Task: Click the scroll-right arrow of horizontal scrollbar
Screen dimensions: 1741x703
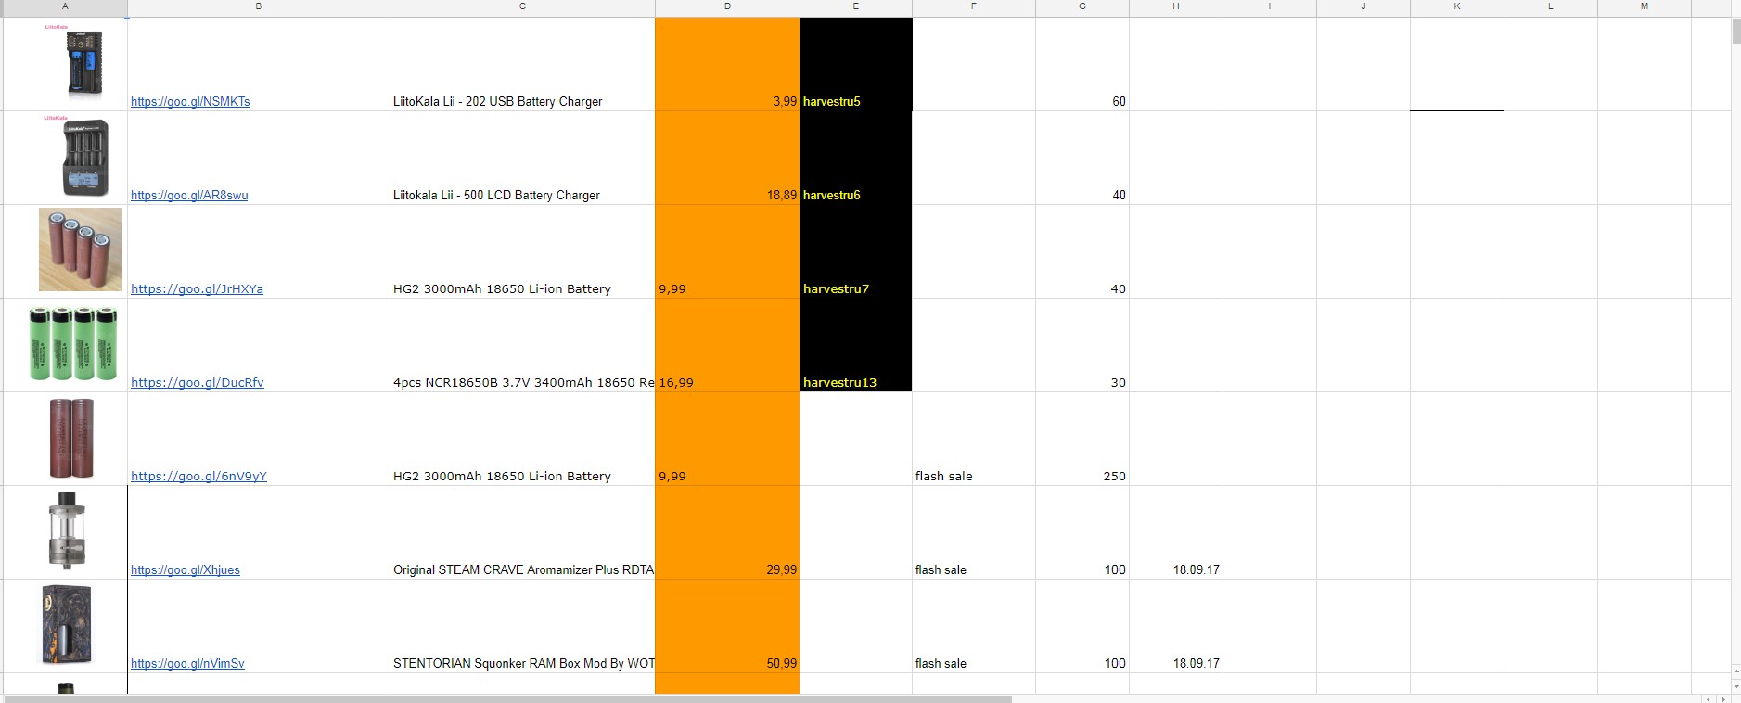Action: [1724, 698]
